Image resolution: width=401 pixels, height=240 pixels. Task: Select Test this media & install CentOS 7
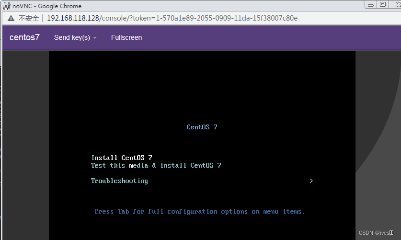156,165
